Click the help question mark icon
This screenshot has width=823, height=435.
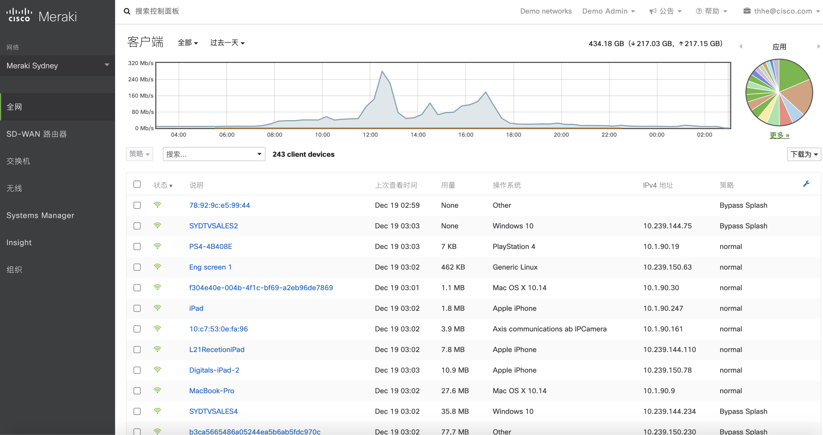click(x=699, y=11)
